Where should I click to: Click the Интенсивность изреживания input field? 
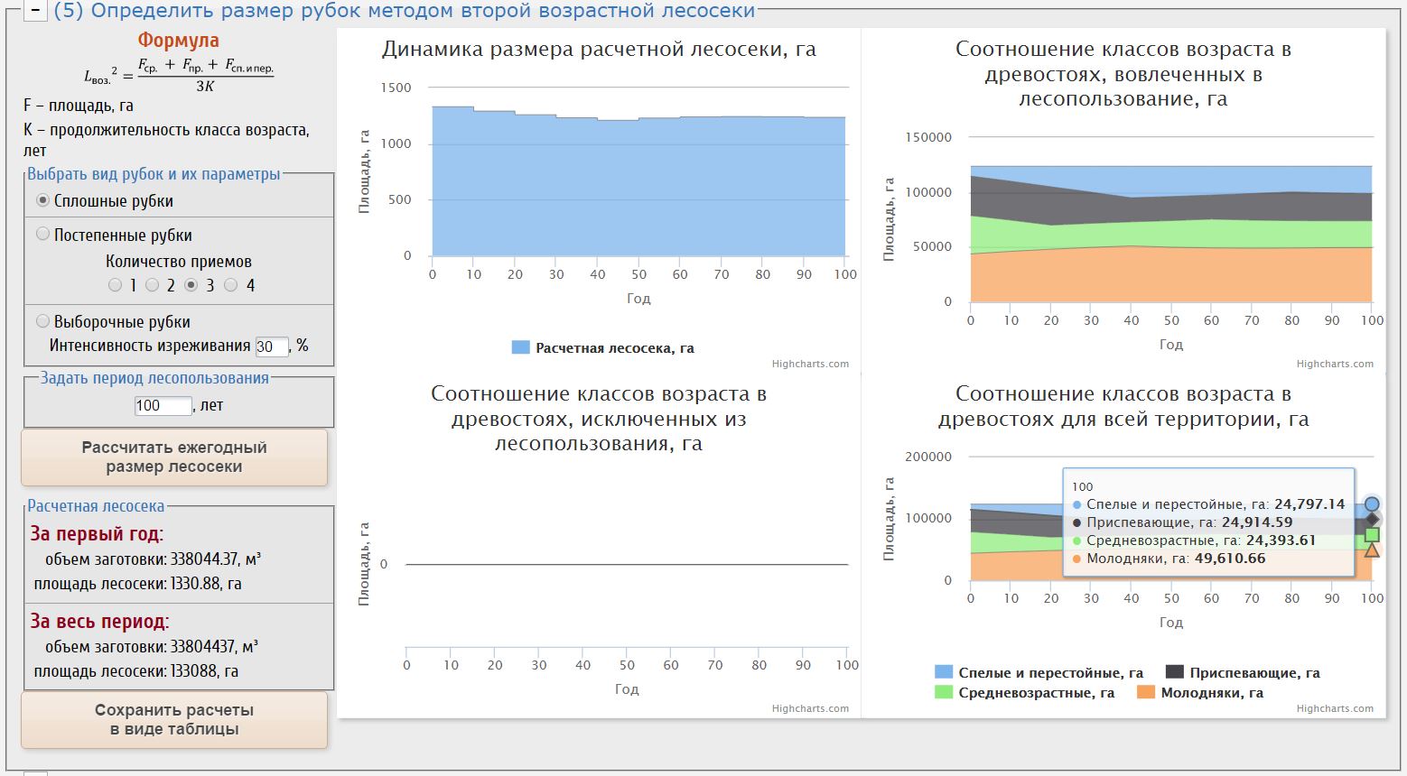(272, 346)
